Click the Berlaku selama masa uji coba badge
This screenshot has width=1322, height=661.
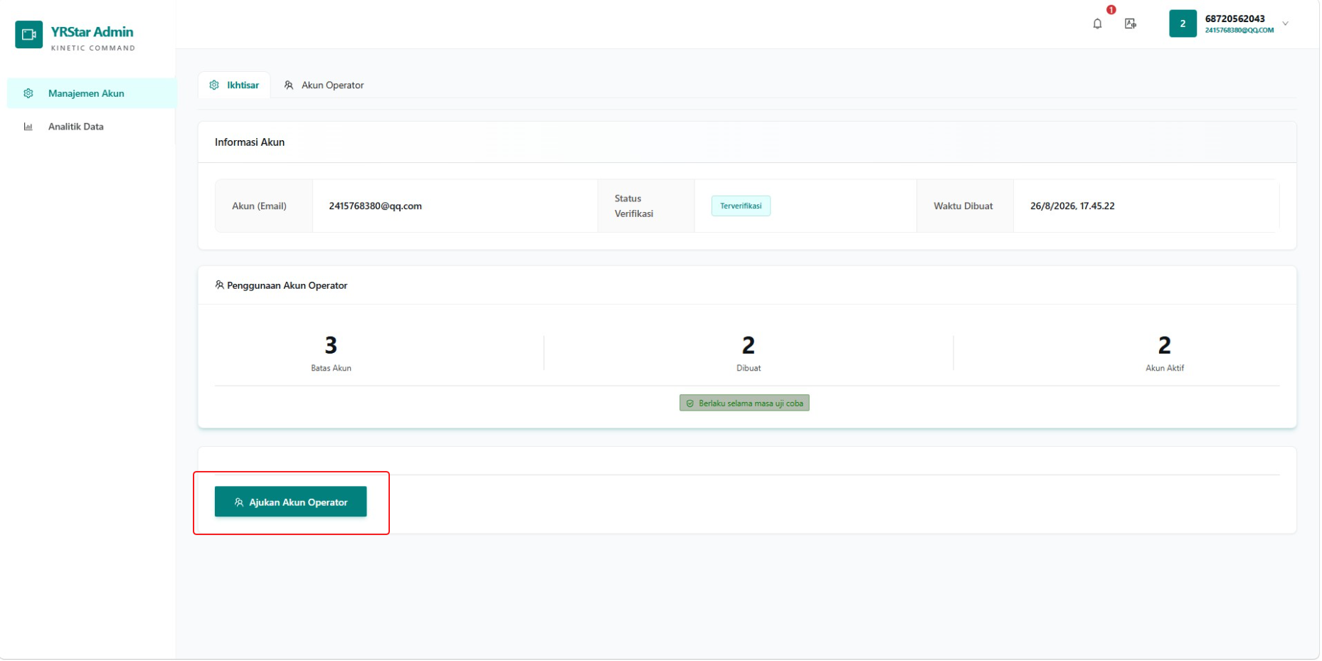click(746, 403)
